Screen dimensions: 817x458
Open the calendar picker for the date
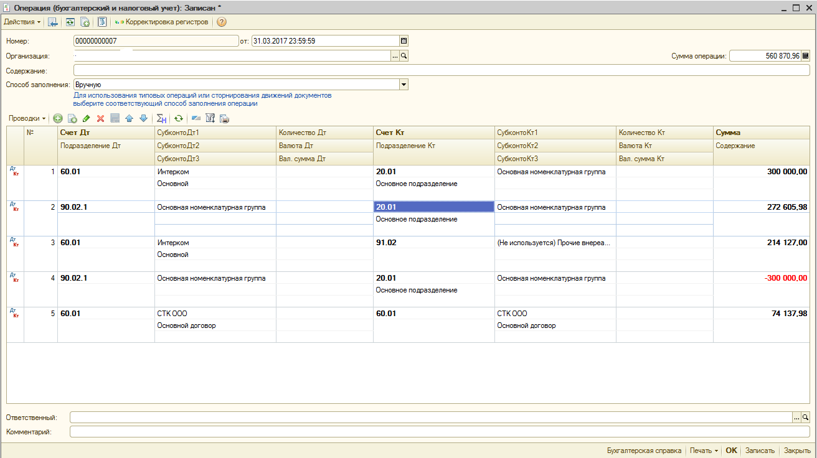click(x=404, y=41)
